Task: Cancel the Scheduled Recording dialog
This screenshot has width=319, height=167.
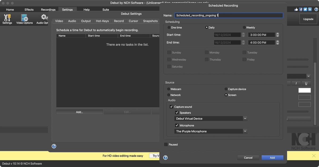Action: point(248,157)
